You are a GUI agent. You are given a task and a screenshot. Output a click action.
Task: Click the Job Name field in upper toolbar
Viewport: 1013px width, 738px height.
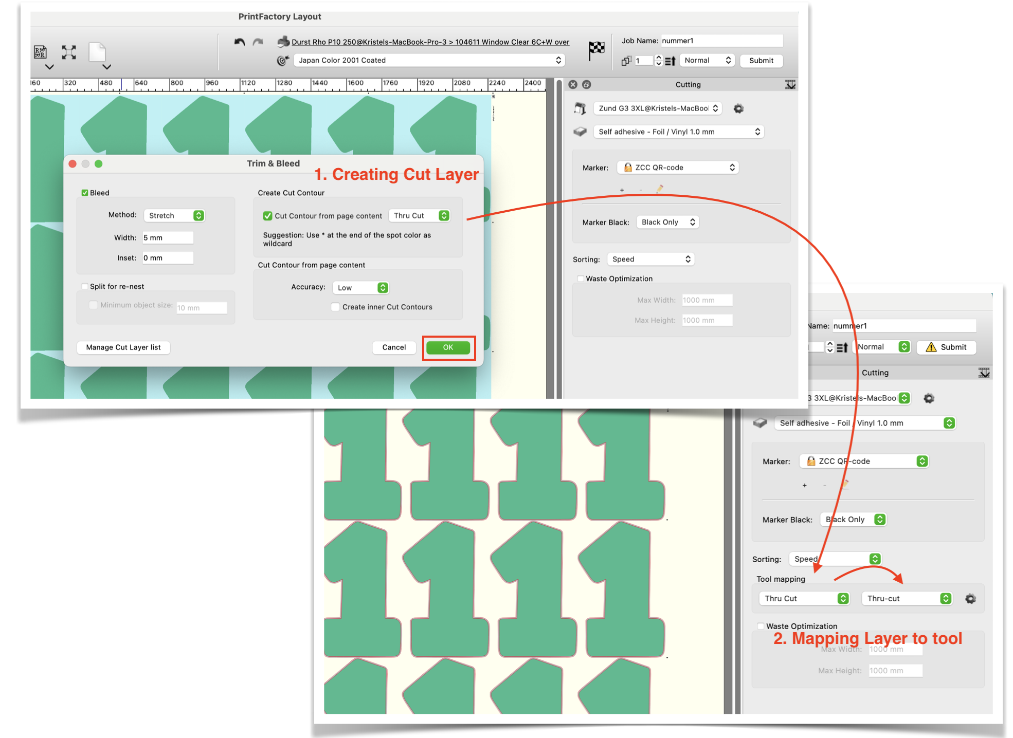coord(721,41)
